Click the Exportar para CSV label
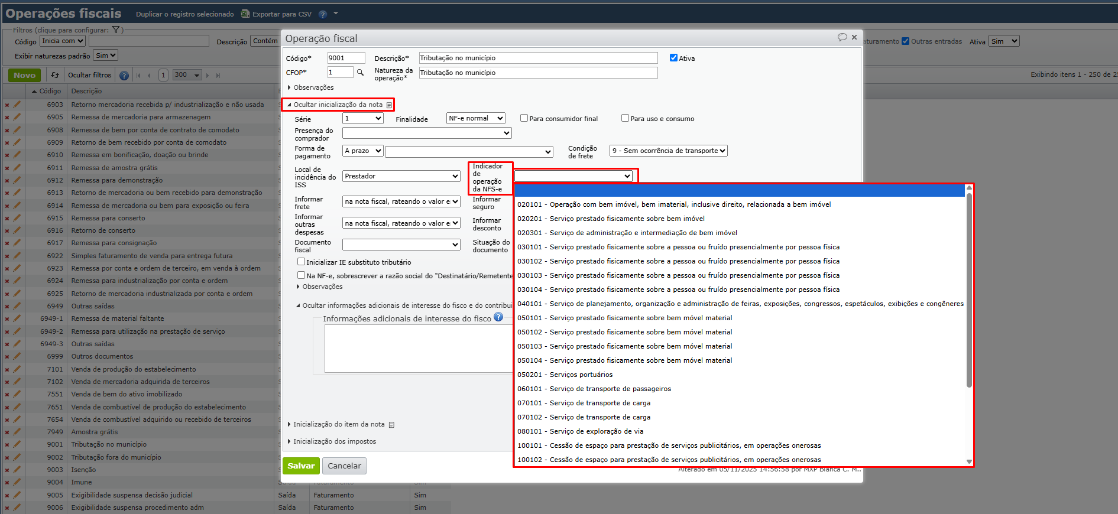The height and width of the screenshot is (514, 1118). tap(281, 14)
